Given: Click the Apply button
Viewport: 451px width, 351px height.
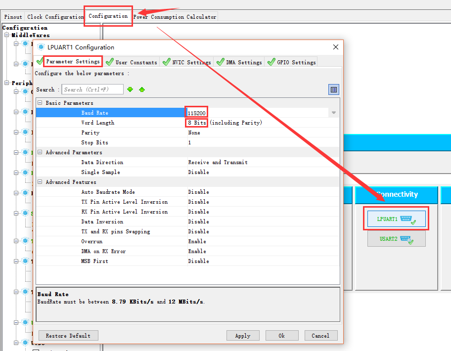Looking at the screenshot, I should tap(243, 335).
